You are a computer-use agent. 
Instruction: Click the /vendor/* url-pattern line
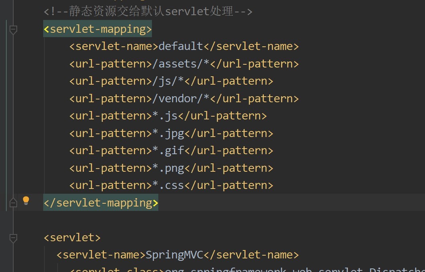pyautogui.click(x=184, y=99)
